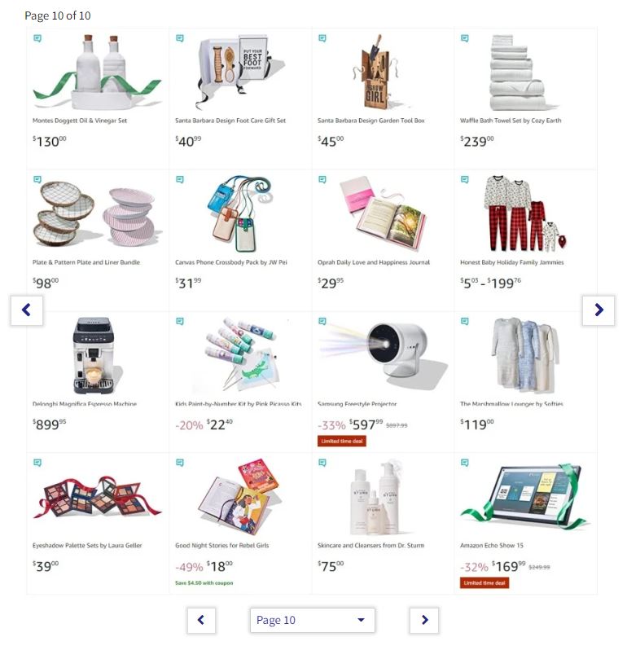627x646 pixels.
Task: Go to previous page using bottom left arrow
Action: (201, 620)
